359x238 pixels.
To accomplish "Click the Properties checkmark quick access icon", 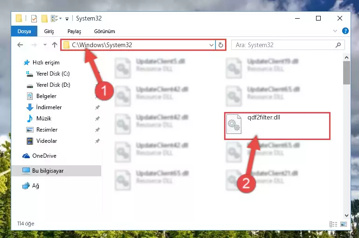I will pos(34,19).
